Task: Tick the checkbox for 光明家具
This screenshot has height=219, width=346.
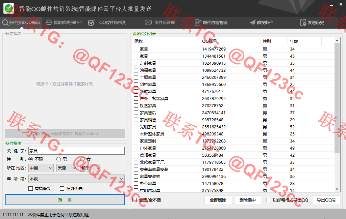Action: point(136,127)
